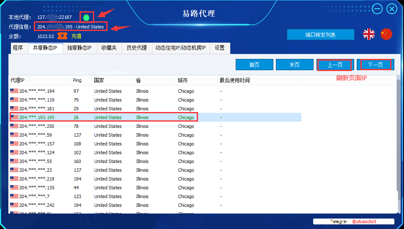Click the @yilusocks5 Telegram handle

[x=364, y=221]
